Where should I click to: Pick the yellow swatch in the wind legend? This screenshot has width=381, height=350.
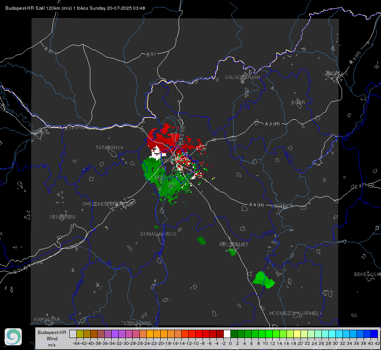click(297, 334)
